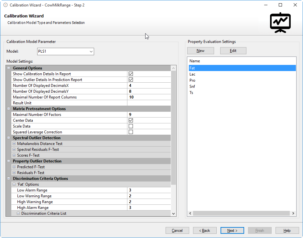Collapse the 'Fat' Options group
The image size is (303, 238).
(14, 184)
